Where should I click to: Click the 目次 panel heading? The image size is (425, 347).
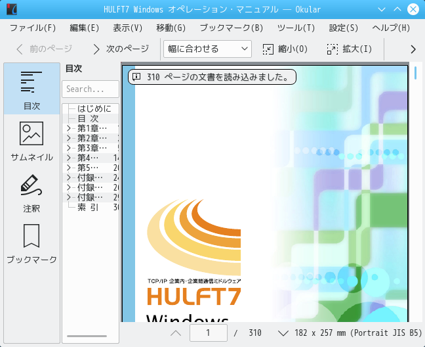click(x=73, y=68)
